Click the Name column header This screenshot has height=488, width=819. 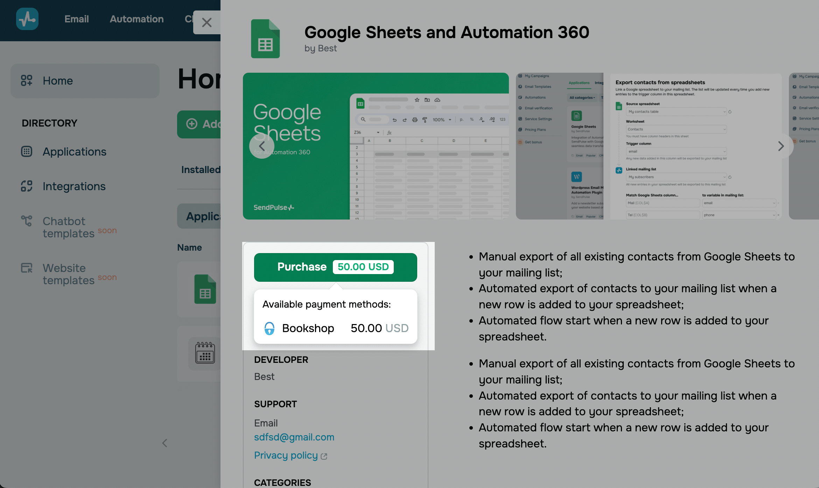(190, 247)
